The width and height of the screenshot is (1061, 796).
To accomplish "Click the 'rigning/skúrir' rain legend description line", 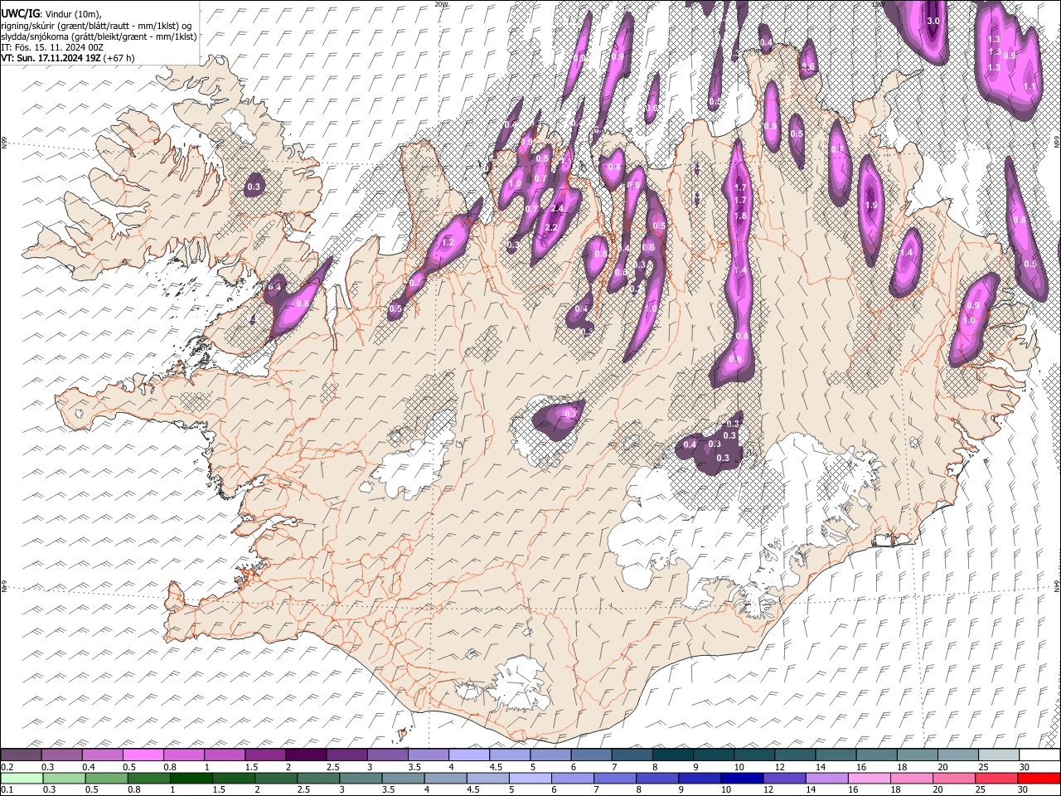I will click(x=98, y=26).
